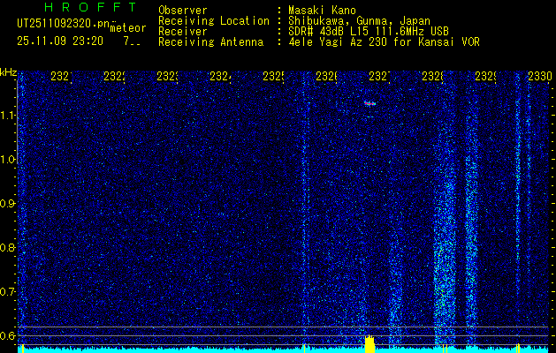Click the location Shibukawa, Gunma, Japan
556x353 pixels.
(x=359, y=21)
